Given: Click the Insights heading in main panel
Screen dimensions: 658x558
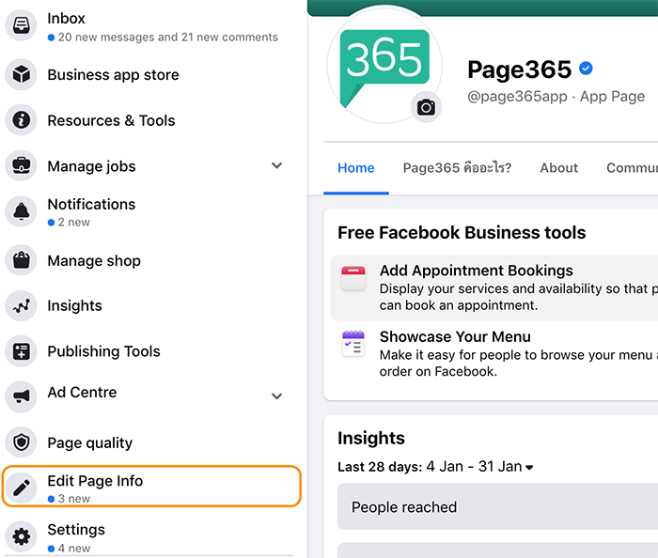Looking at the screenshot, I should (371, 438).
